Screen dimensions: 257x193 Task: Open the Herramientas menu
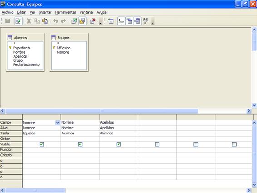[65, 12]
